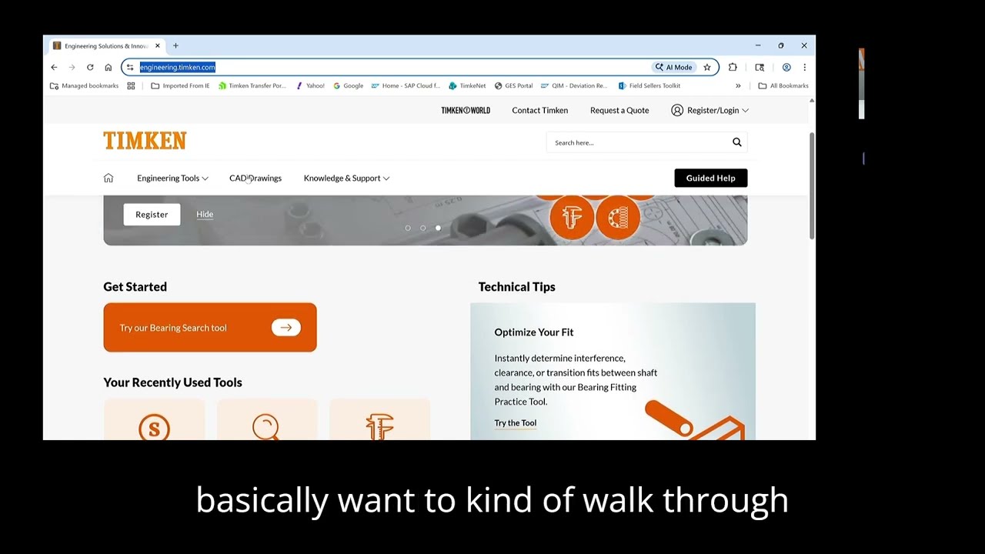This screenshot has height=554, width=985.
Task: Select third carousel dot
Action: (438, 228)
